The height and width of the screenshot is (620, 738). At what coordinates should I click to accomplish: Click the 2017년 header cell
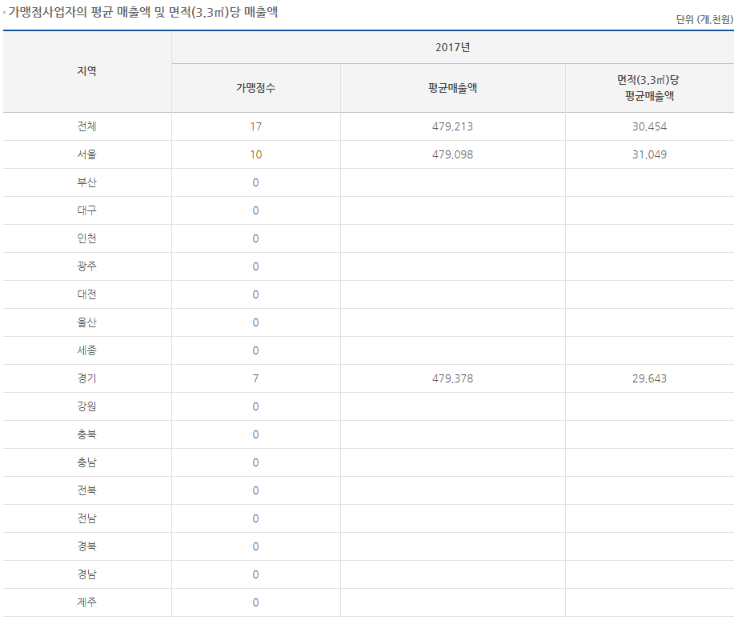point(452,47)
